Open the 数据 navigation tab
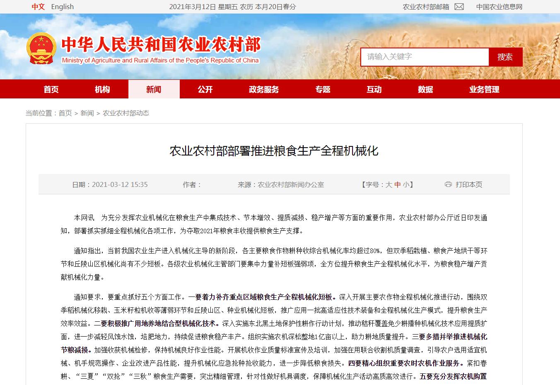The width and height of the screenshot is (560, 385). pyautogui.click(x=425, y=89)
